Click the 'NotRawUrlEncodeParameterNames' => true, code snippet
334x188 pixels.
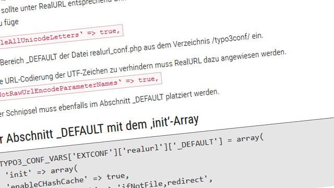[x=80, y=86]
